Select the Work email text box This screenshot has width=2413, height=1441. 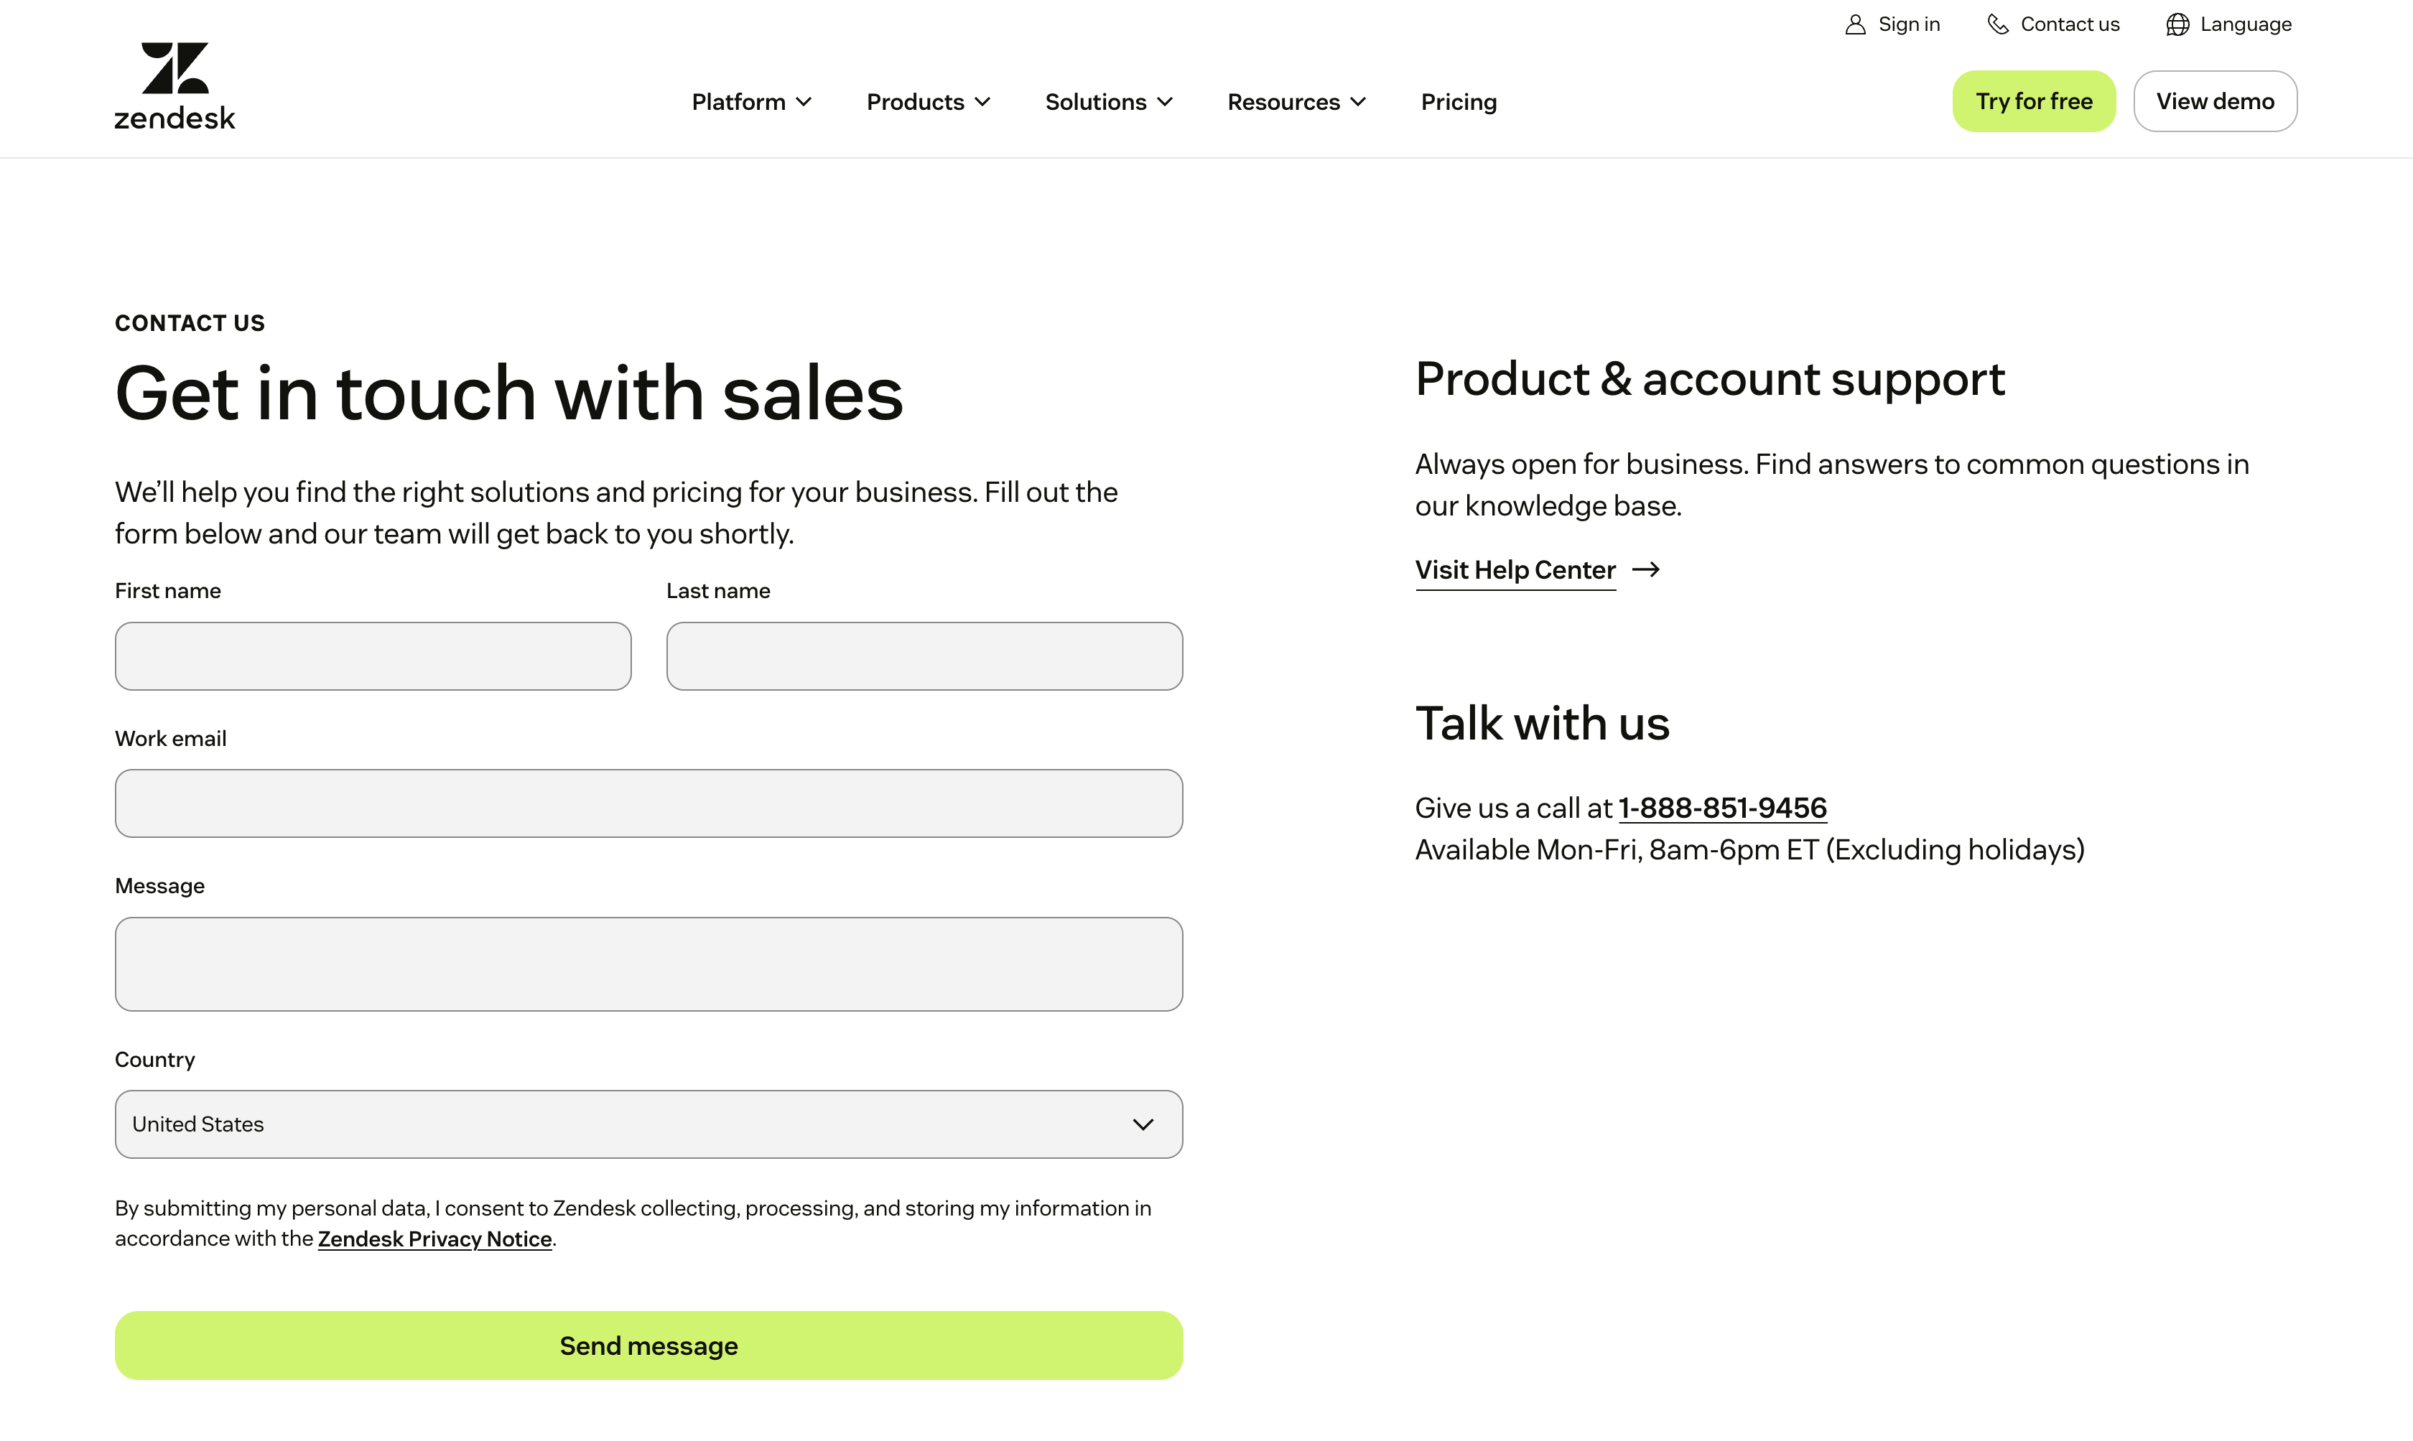[x=648, y=803]
